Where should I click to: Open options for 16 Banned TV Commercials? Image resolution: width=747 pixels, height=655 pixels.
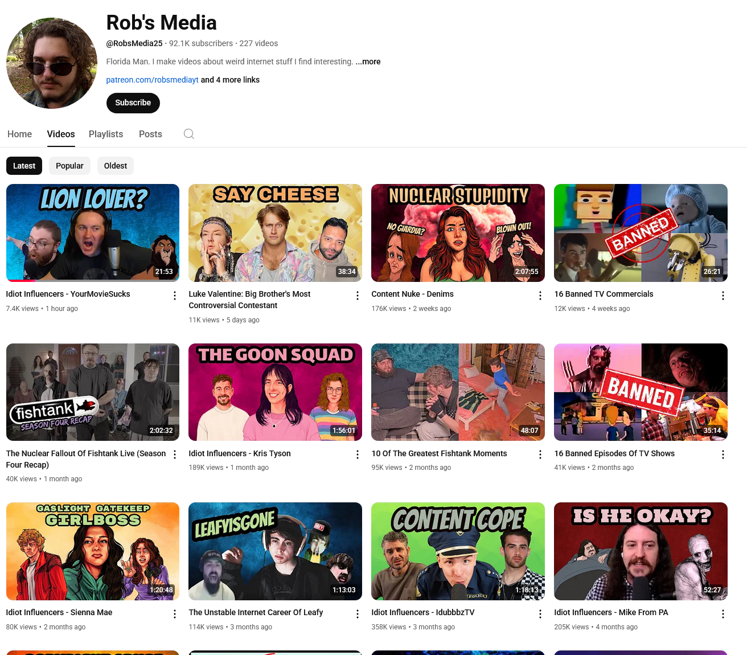(723, 296)
